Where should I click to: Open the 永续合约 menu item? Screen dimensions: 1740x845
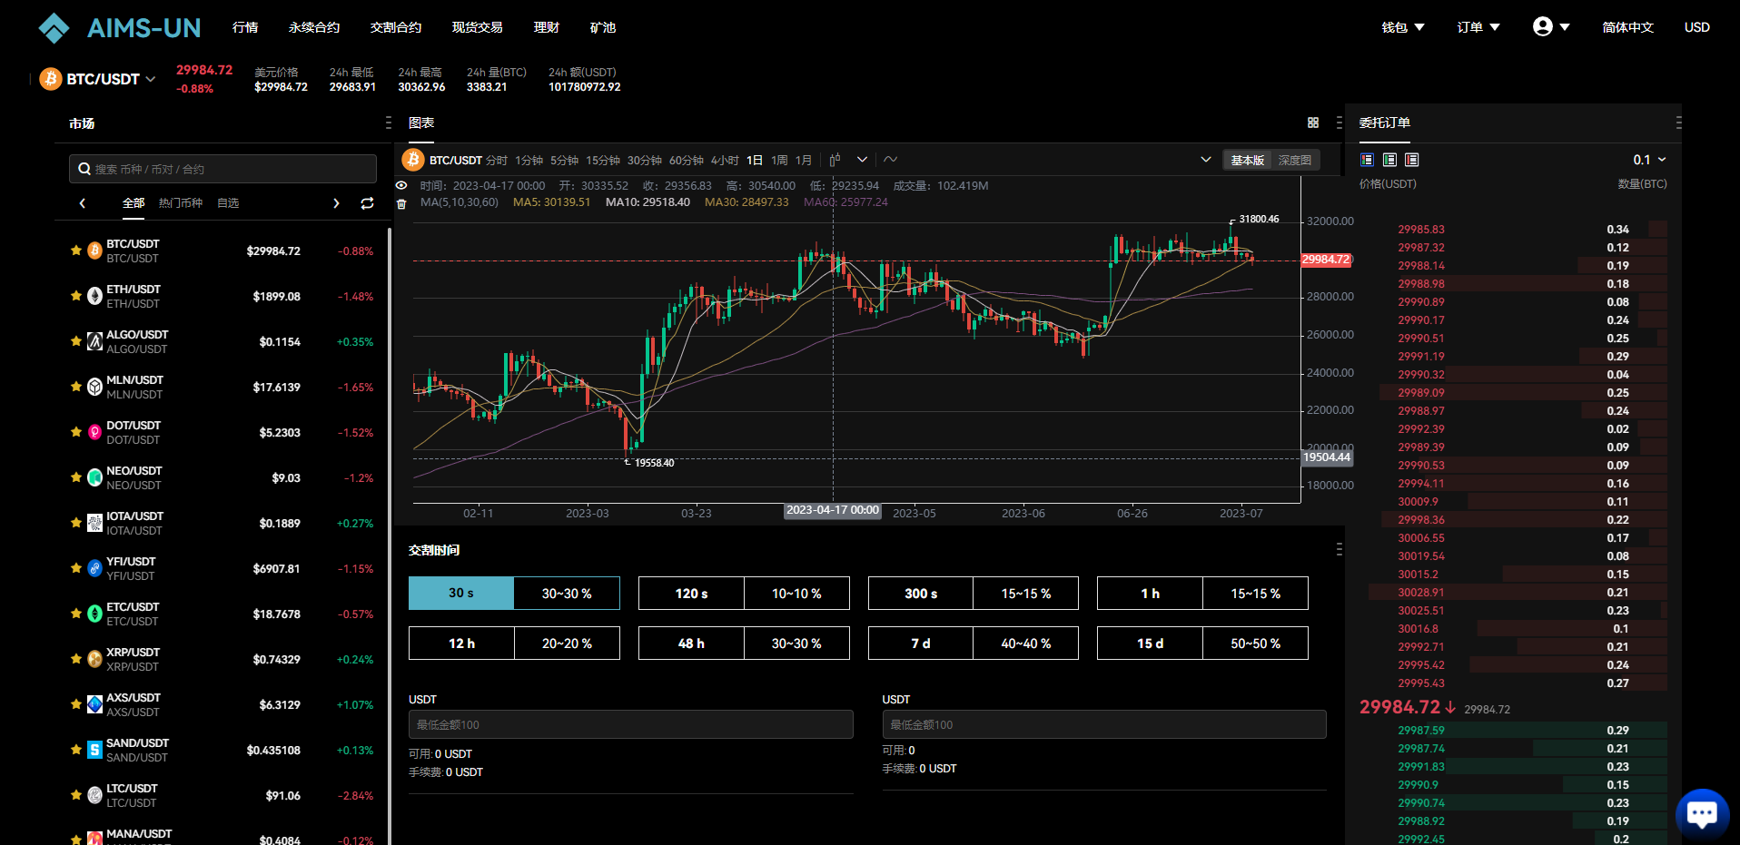pos(313,27)
